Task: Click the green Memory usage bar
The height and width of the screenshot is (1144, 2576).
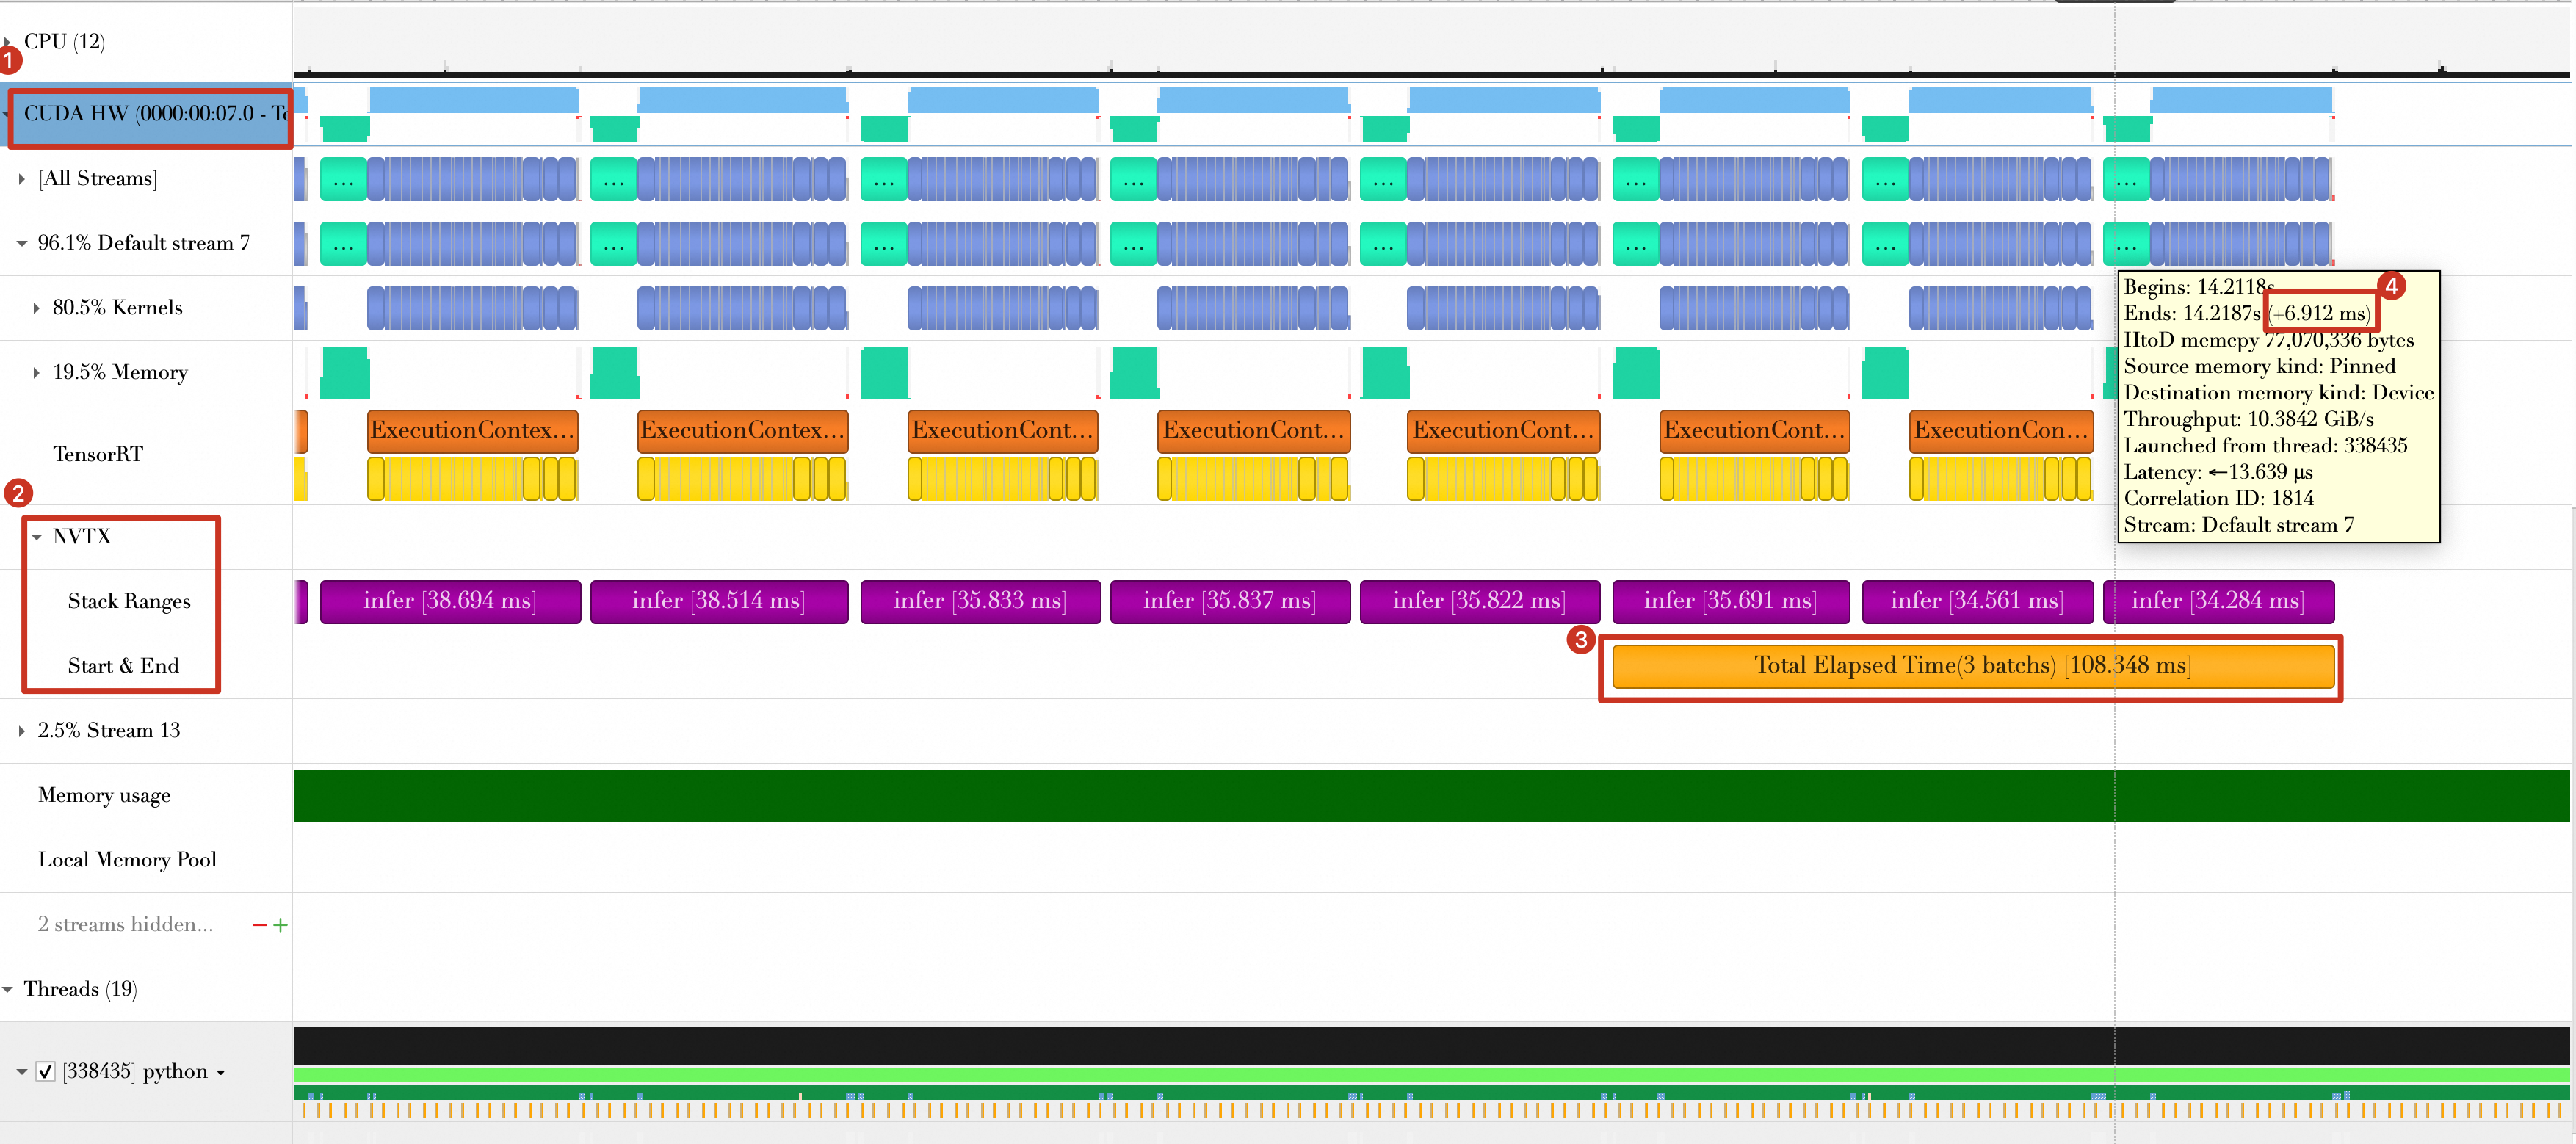Action: tap(1431, 796)
